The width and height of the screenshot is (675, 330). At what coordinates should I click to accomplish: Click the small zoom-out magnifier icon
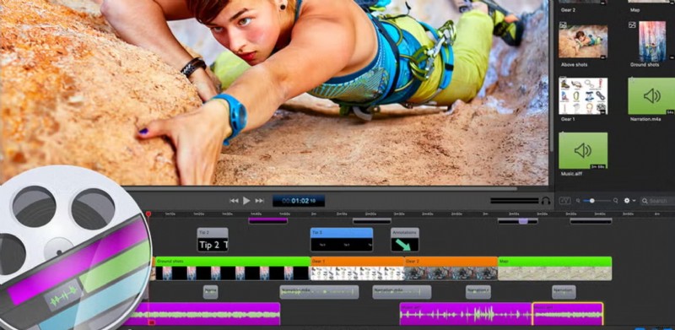pyautogui.click(x=578, y=200)
